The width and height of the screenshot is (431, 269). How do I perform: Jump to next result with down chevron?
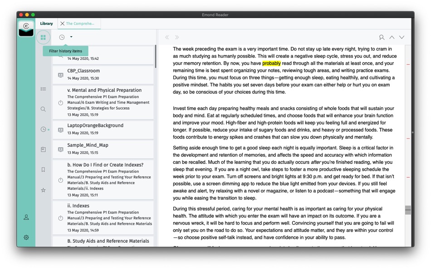pos(402,37)
